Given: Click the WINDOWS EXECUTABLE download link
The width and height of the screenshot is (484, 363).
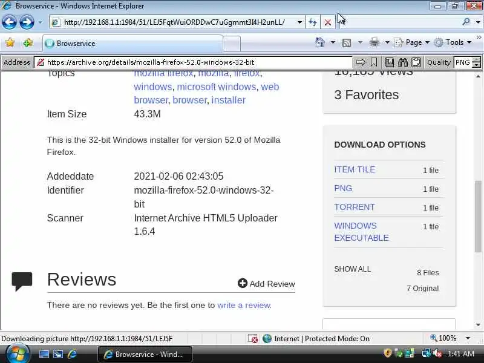Looking at the screenshot, I should tap(361, 232).
